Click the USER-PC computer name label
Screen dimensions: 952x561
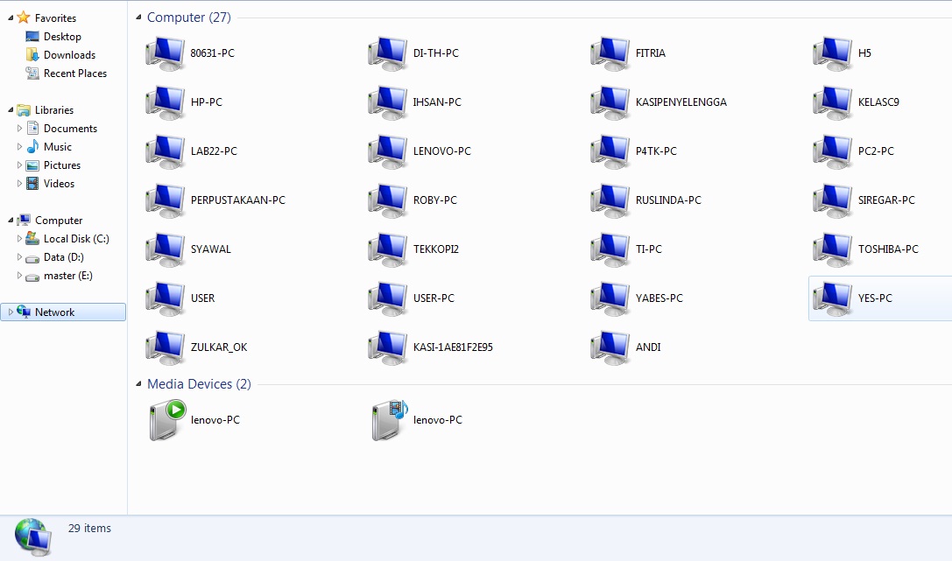(434, 298)
